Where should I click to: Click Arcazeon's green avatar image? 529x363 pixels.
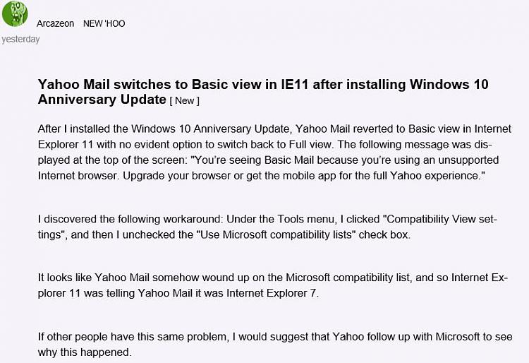pos(15,14)
